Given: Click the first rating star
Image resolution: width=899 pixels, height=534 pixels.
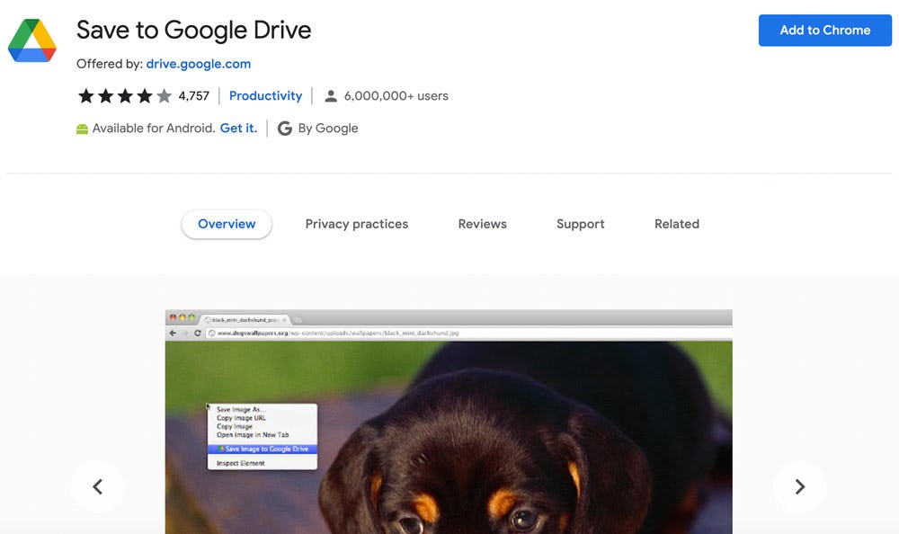Looking at the screenshot, I should click(87, 94).
